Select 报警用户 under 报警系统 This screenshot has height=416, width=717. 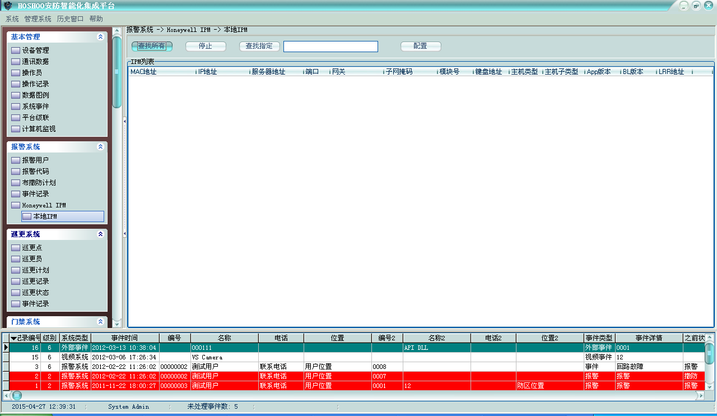point(35,160)
